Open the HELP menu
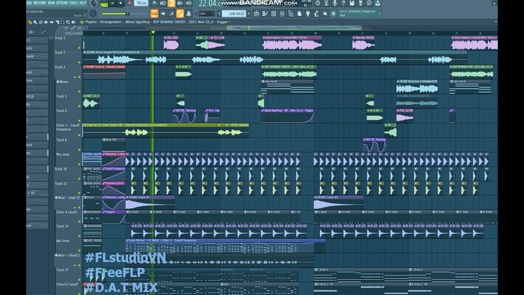Image resolution: width=524 pixels, height=295 pixels. [x=82, y=3]
